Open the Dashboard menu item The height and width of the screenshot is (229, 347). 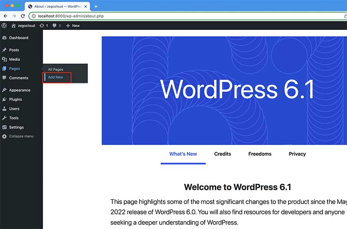(x=18, y=37)
